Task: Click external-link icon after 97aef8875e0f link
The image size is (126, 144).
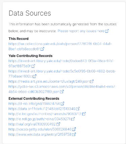Action: [x=33, y=66]
